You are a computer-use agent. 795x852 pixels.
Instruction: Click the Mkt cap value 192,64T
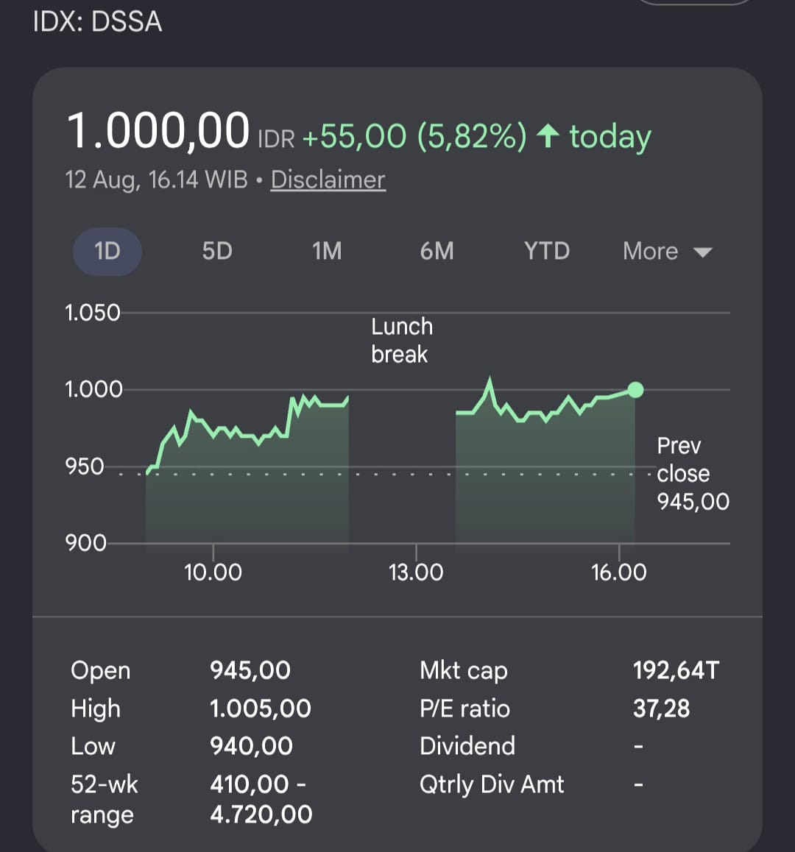(x=676, y=670)
